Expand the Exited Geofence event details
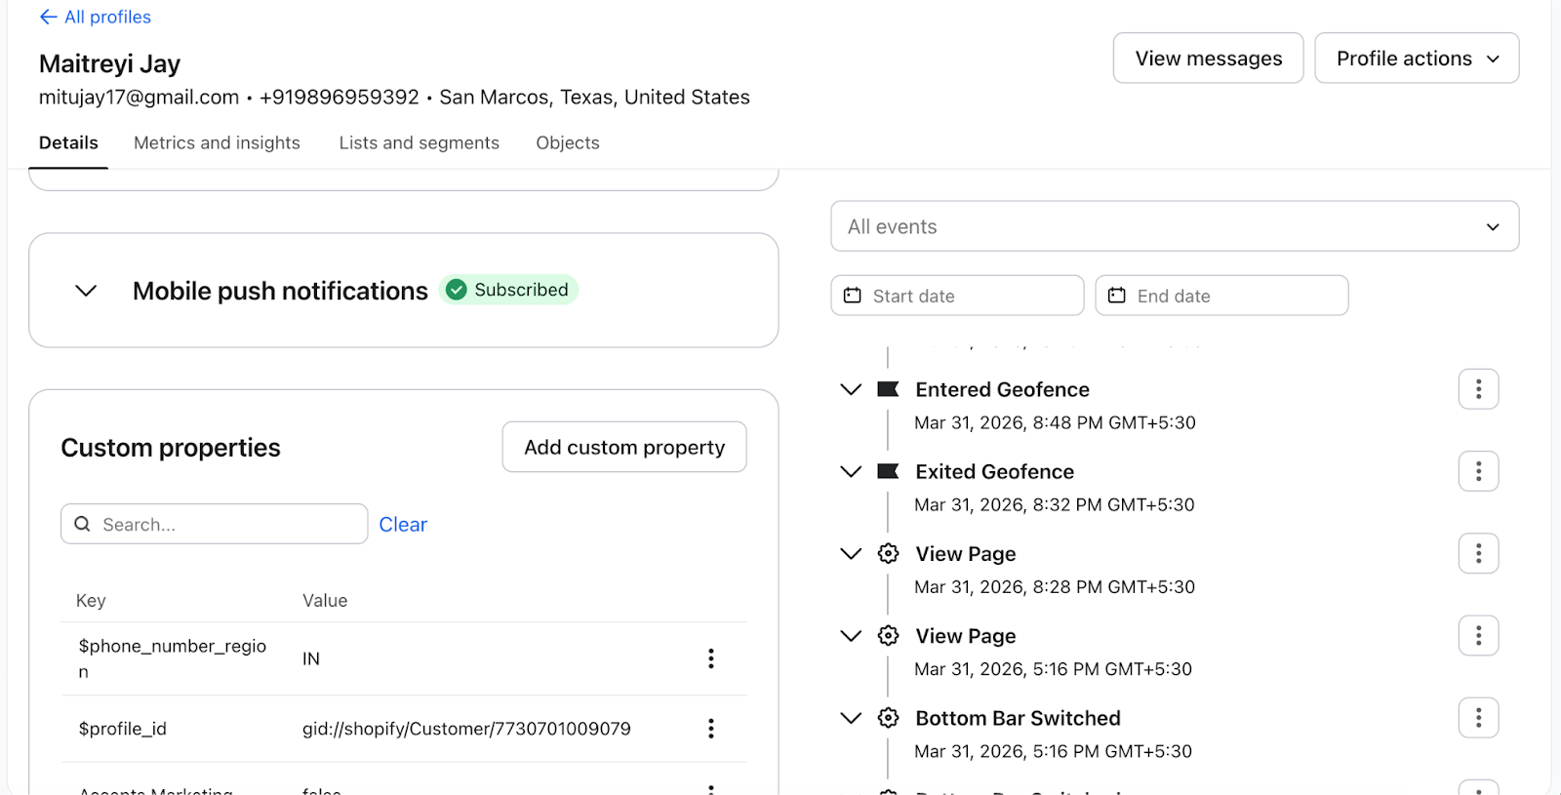The image size is (1561, 795). (851, 471)
